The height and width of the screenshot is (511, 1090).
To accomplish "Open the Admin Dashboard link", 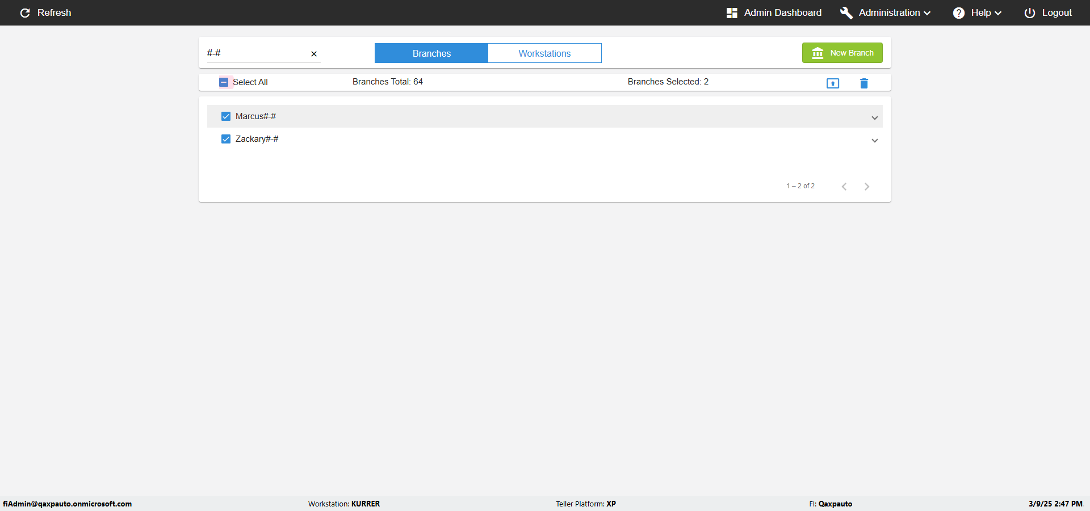I will tap(783, 12).
